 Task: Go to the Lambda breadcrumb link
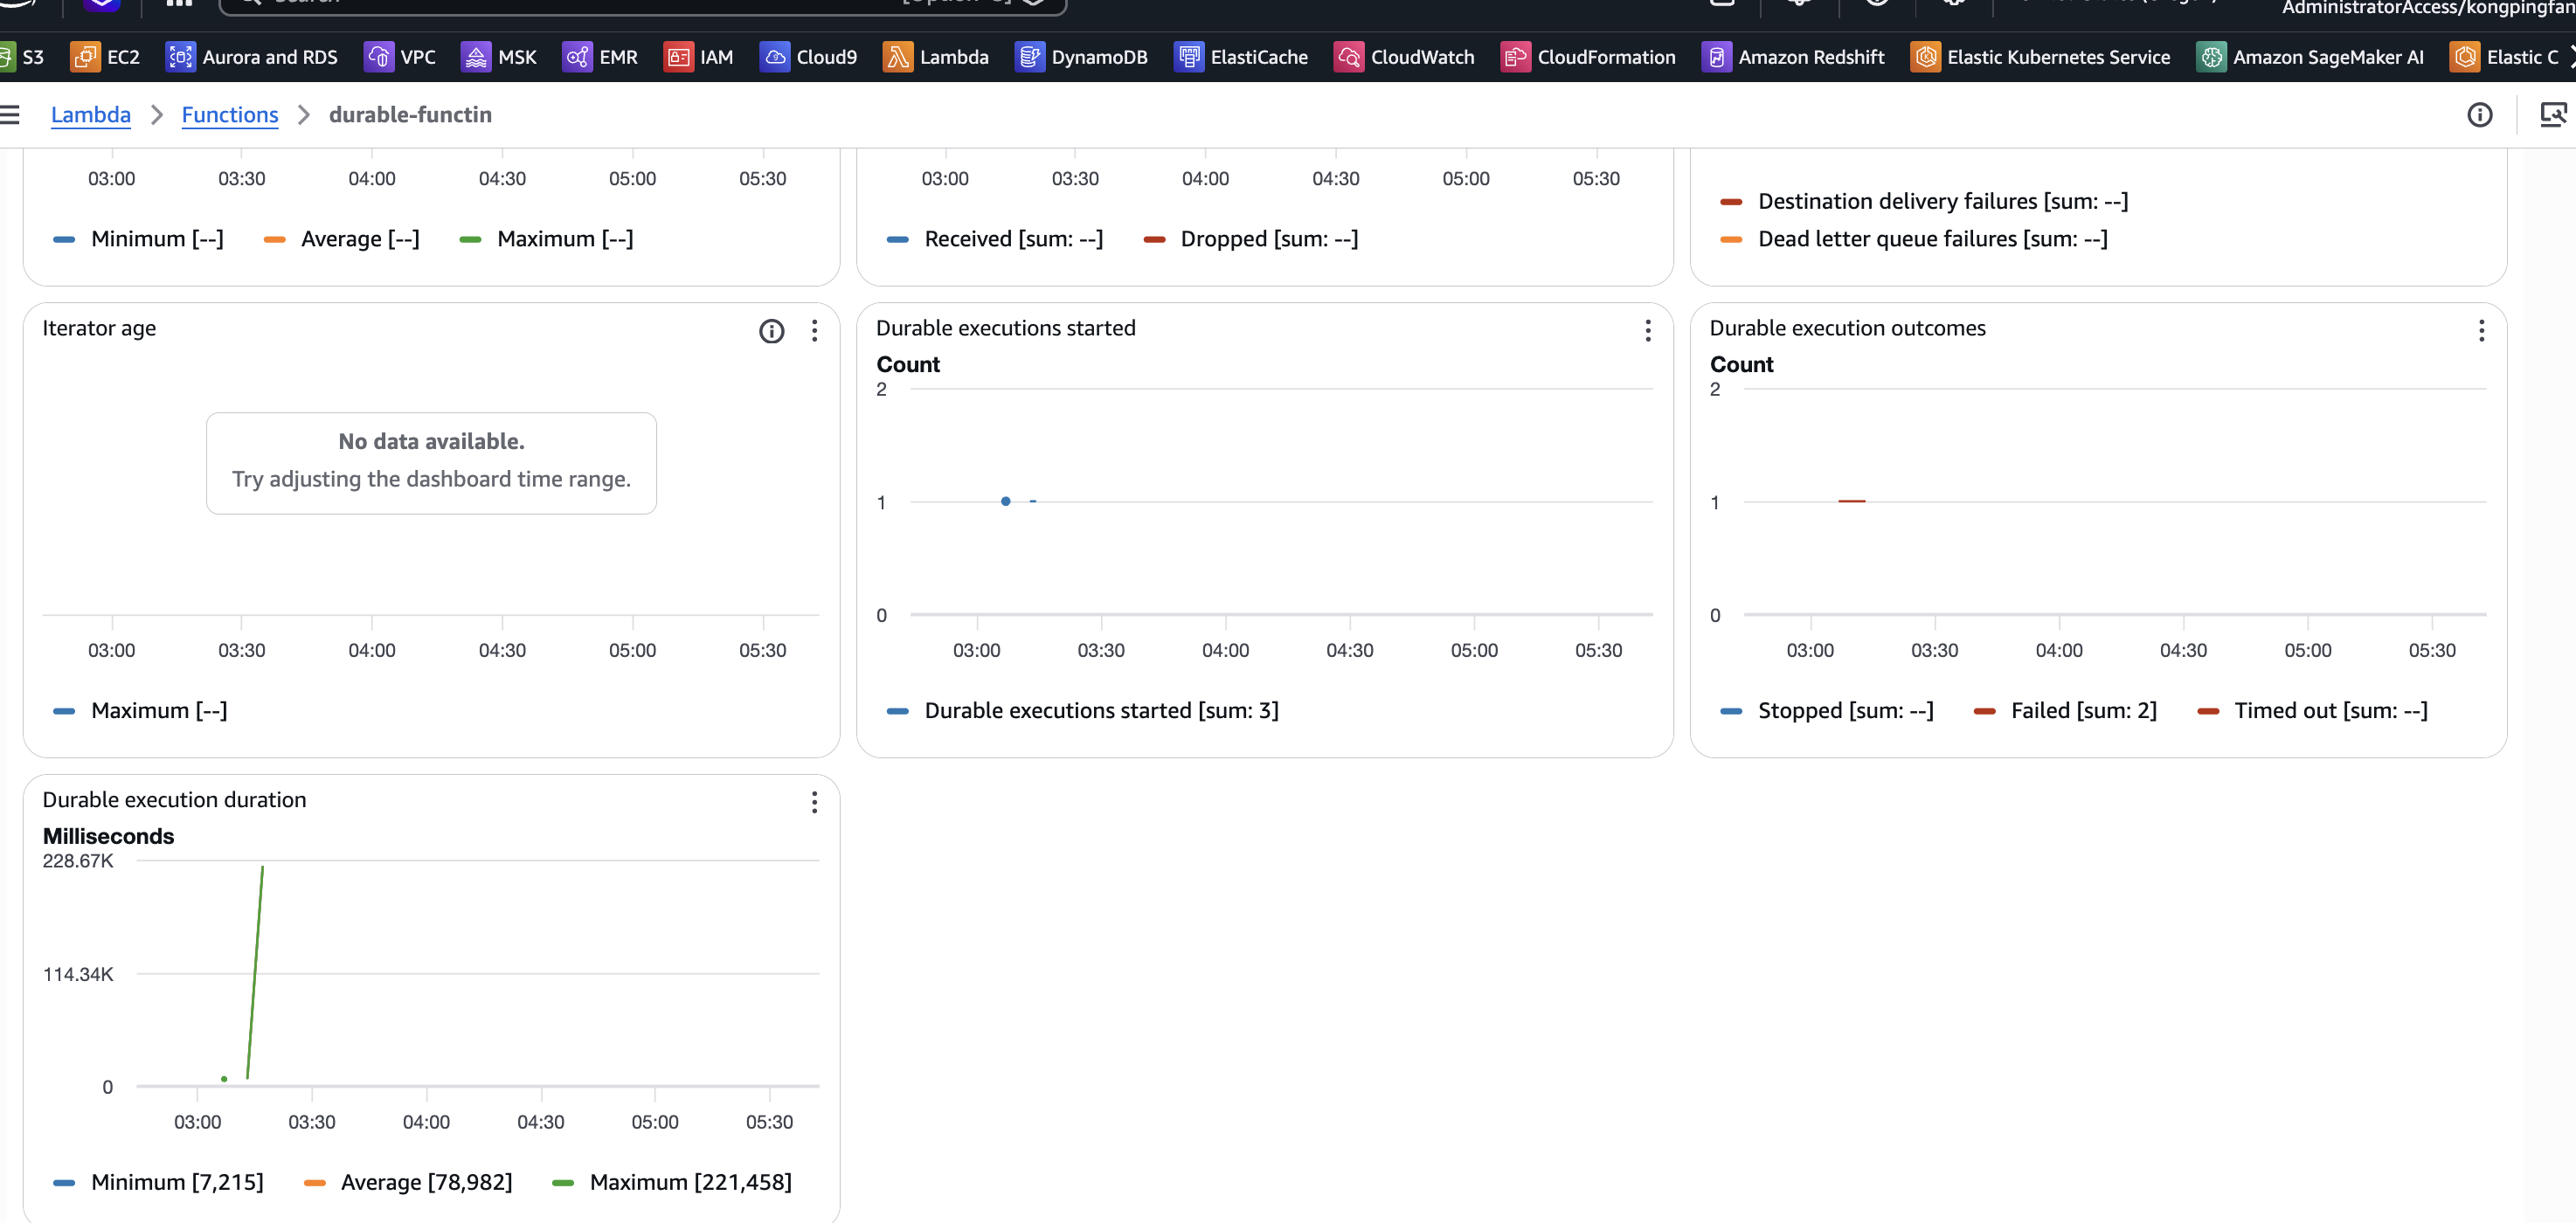click(x=90, y=115)
